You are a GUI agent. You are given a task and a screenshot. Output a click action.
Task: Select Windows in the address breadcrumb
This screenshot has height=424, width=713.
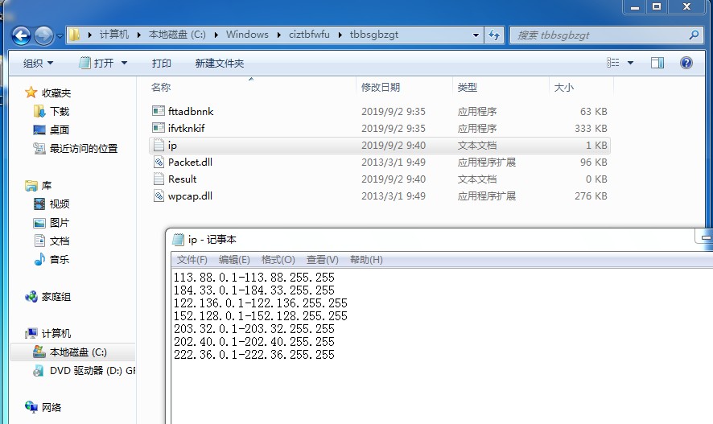(247, 35)
